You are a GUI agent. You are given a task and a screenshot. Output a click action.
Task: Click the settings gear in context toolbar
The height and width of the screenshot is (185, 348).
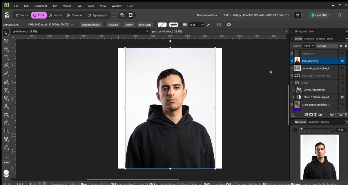coord(229,25)
